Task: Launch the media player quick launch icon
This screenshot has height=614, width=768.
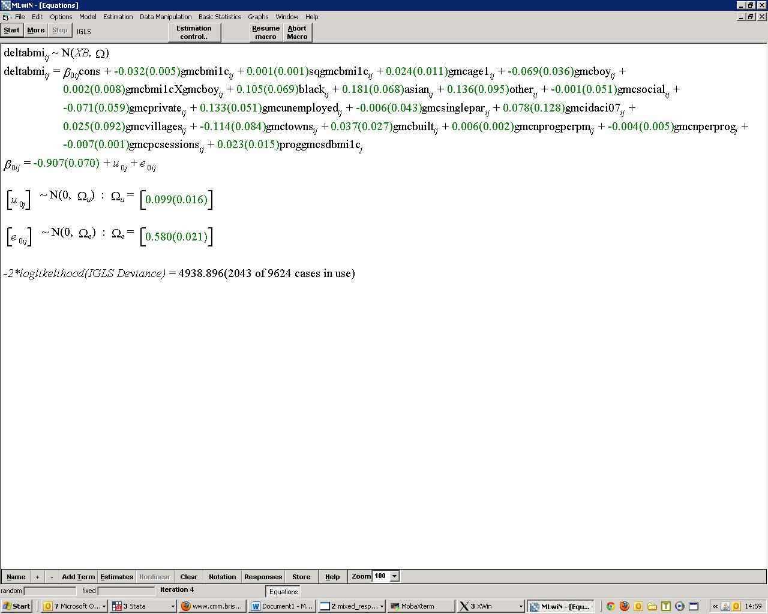Action: tap(679, 606)
